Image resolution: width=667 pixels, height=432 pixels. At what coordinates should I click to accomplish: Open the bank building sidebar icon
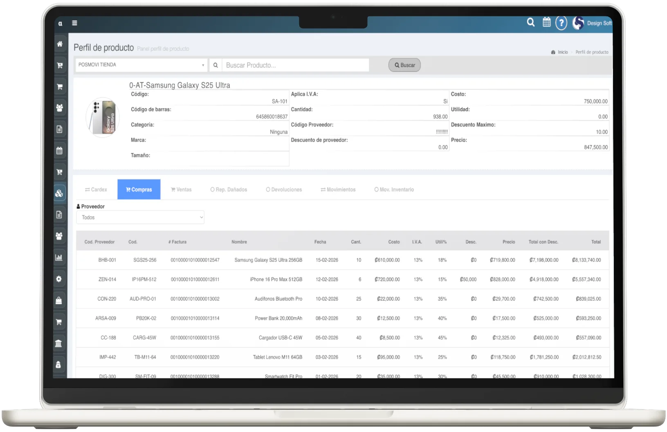tap(59, 343)
